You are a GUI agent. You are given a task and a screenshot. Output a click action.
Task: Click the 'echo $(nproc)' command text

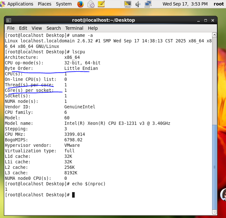click(89, 184)
